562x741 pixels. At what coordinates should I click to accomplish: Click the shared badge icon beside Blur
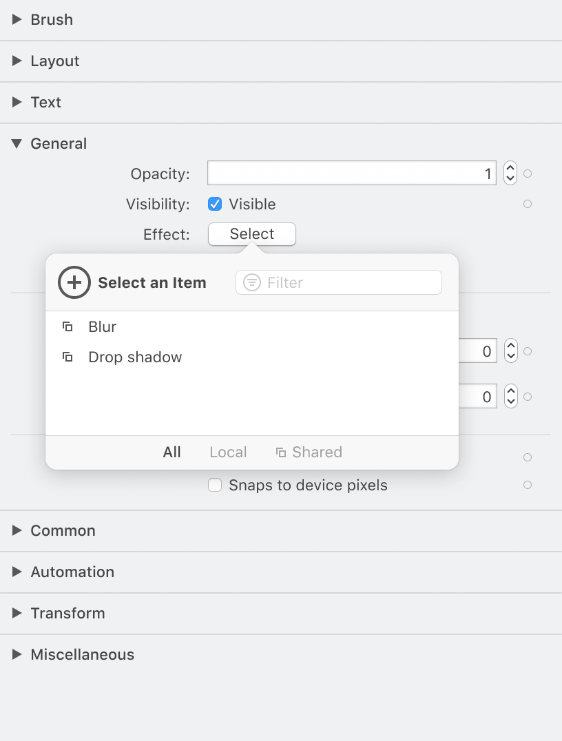67,326
